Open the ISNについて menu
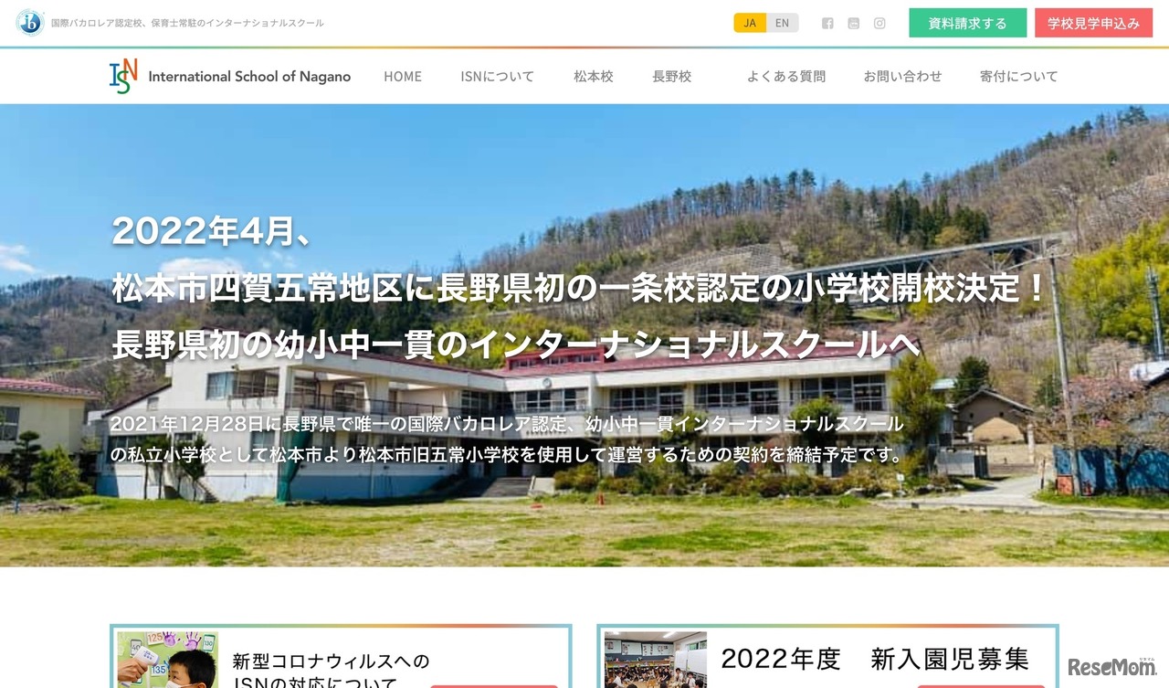 [498, 77]
